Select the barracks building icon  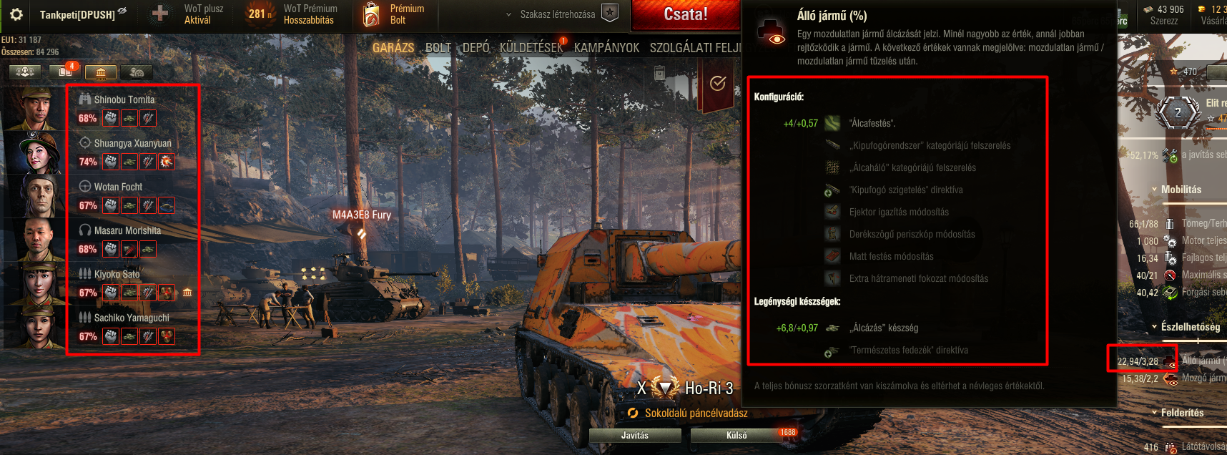(101, 72)
